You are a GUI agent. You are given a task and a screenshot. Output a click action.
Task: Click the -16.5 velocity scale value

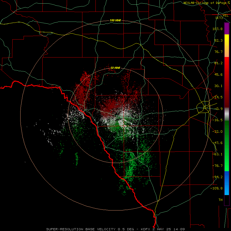217,120
